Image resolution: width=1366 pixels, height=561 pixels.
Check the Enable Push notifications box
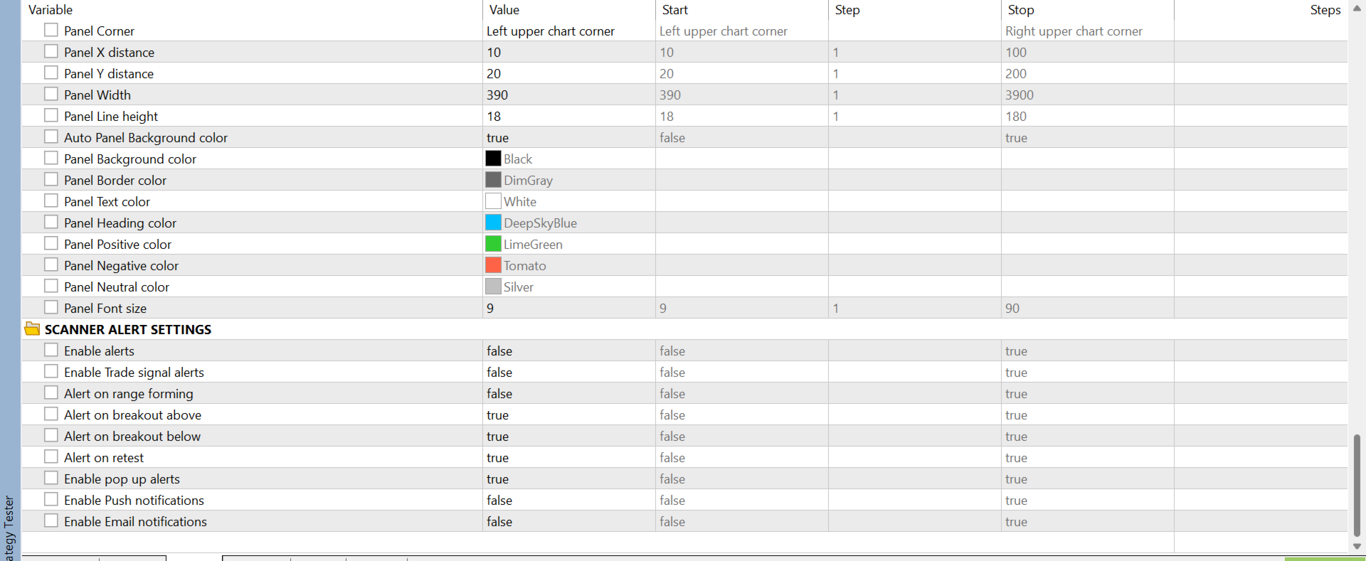[51, 499]
